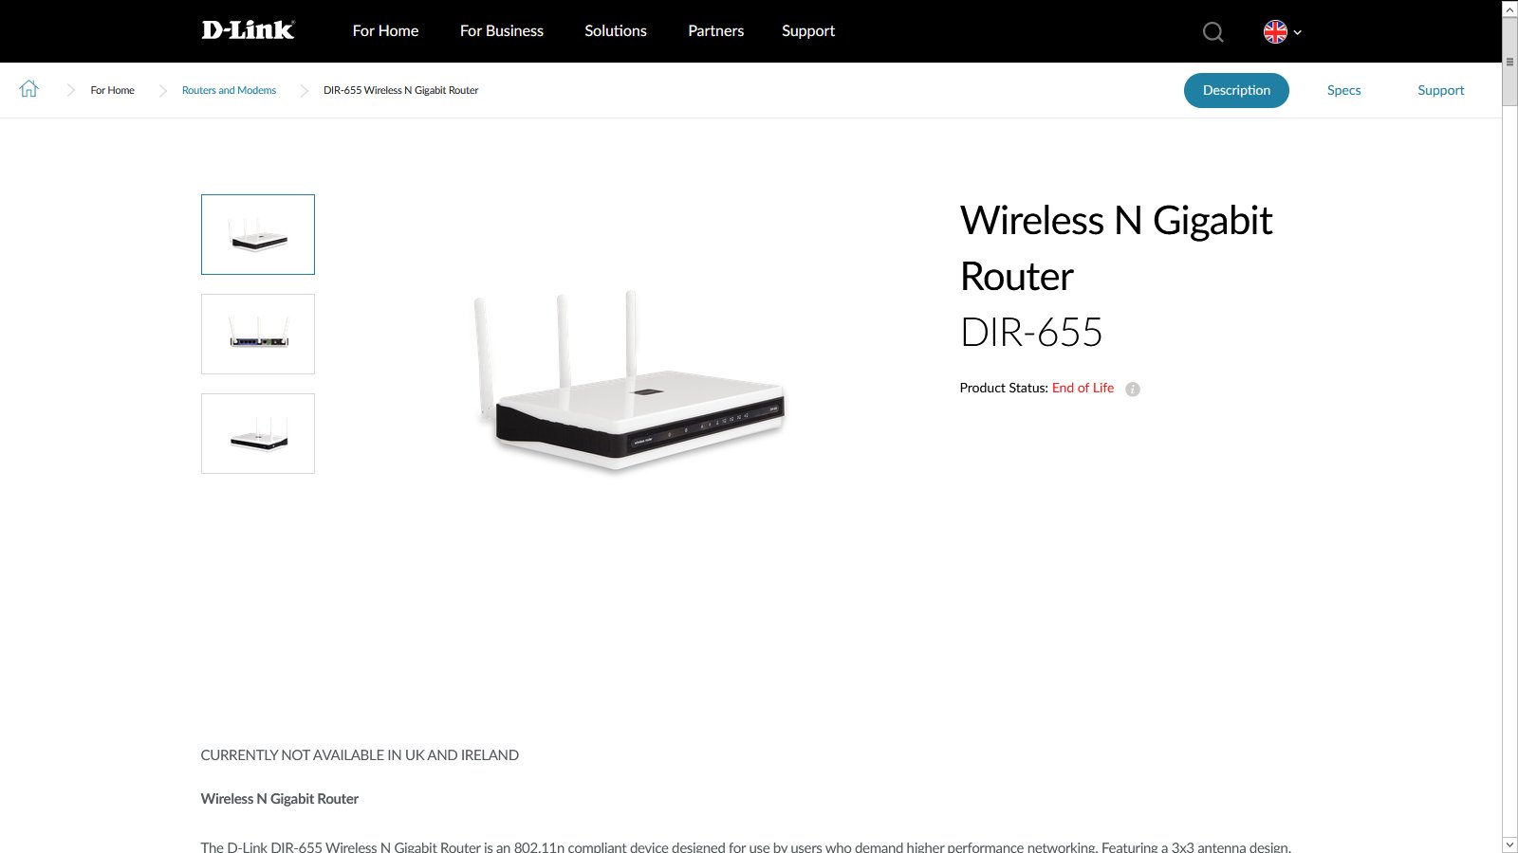
Task: Click the scrollbar down arrow
Action: pos(1509,844)
